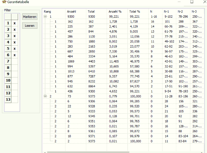Select the row with Total 2163
This screenshot has width=207, height=153.
click(124, 46)
